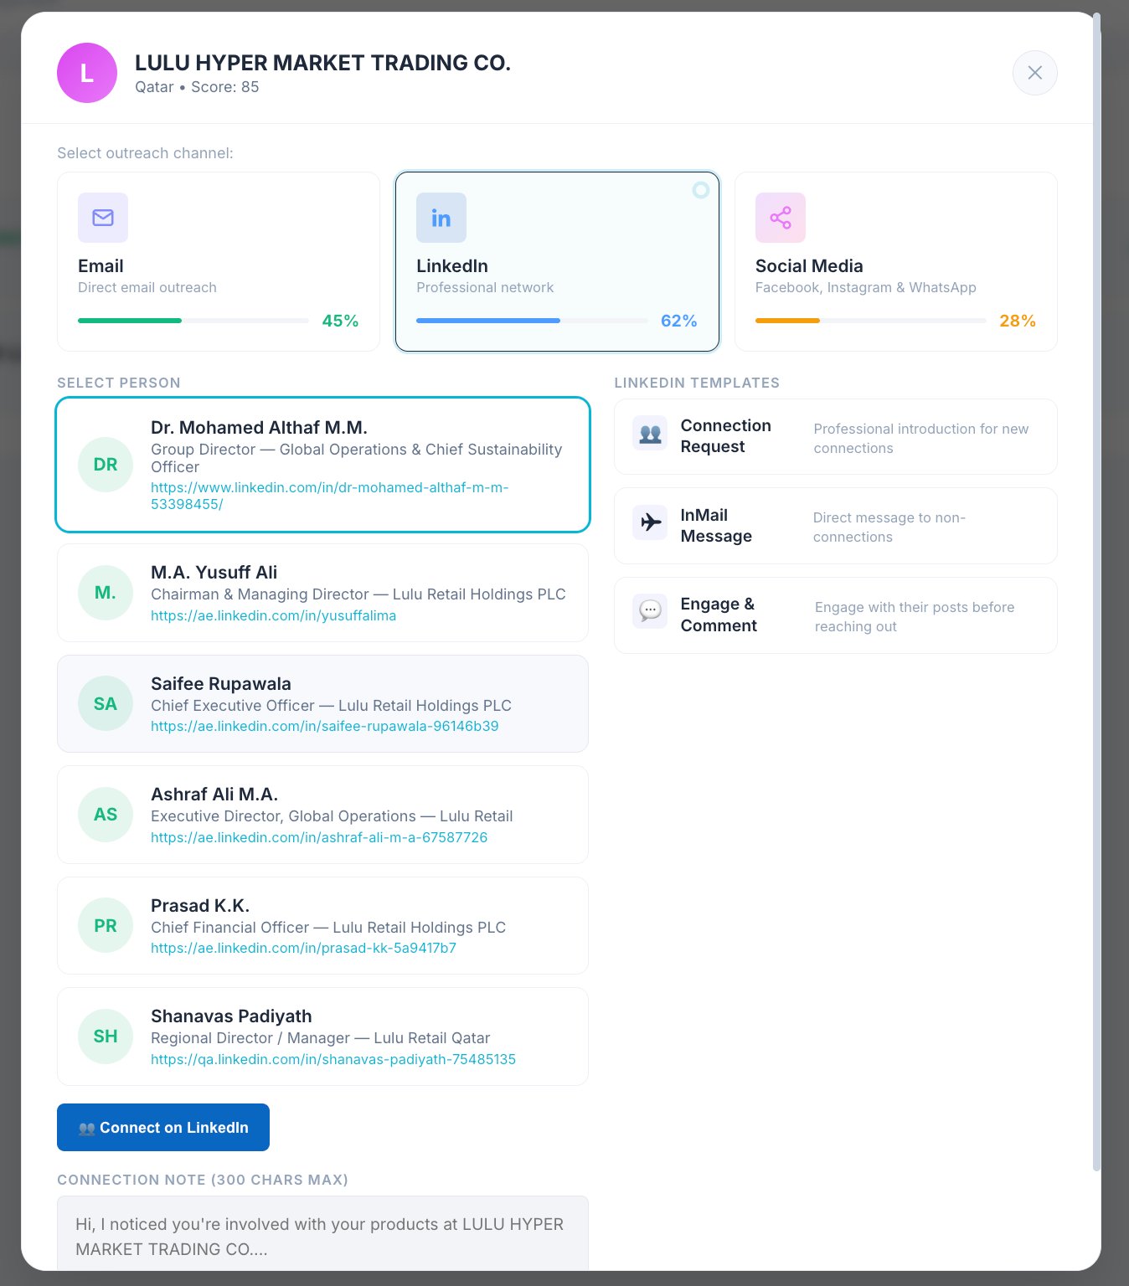The width and height of the screenshot is (1129, 1286).
Task: Click into the connection note text field
Action: [322, 1233]
